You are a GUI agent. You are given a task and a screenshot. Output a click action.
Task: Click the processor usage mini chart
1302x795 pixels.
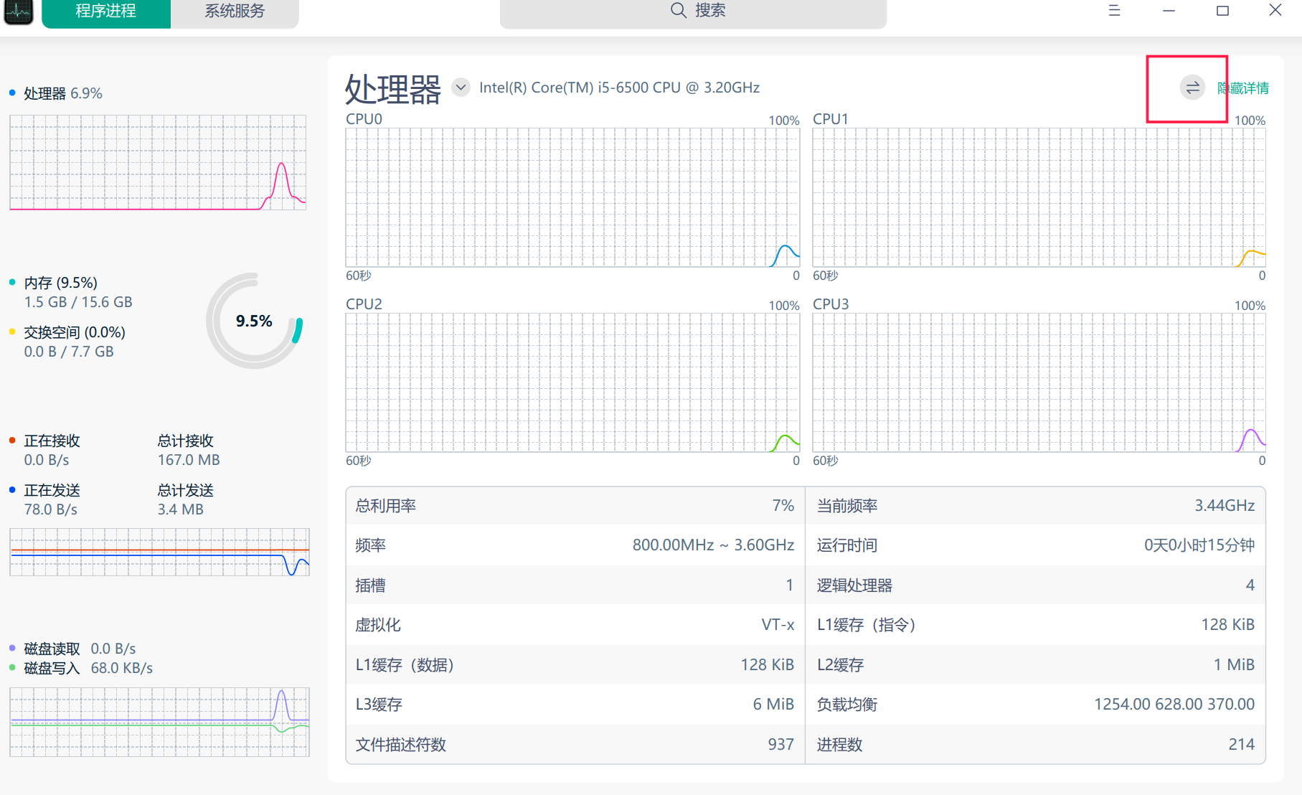click(157, 162)
